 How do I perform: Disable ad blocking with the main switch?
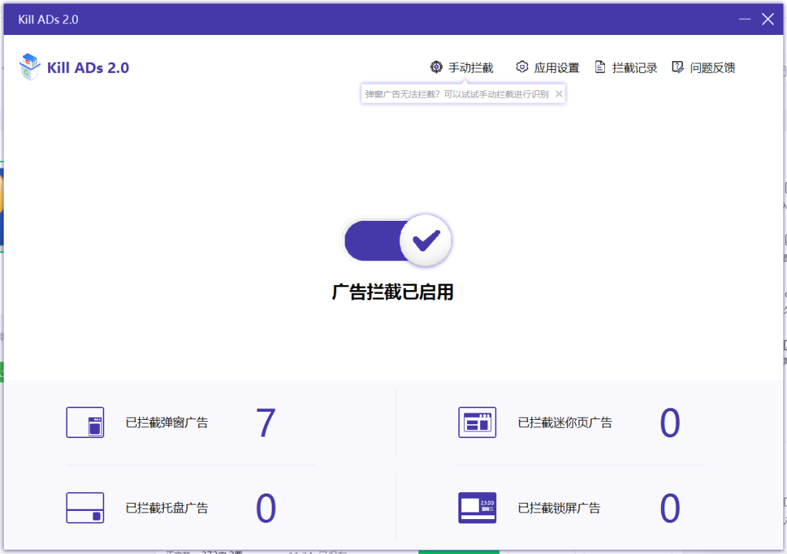point(397,241)
